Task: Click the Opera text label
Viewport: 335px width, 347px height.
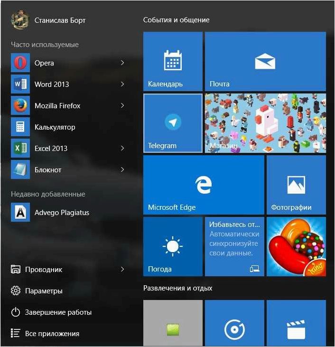Action: coord(44,63)
